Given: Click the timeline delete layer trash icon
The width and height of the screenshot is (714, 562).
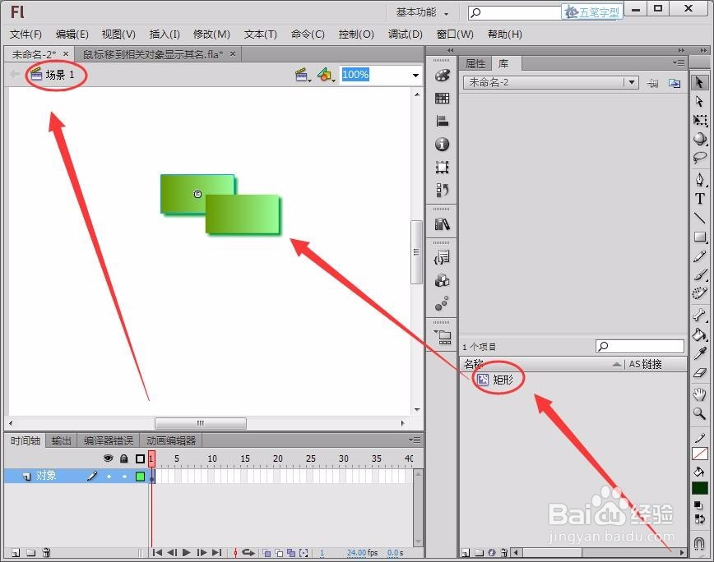Looking at the screenshot, I should [x=46, y=552].
